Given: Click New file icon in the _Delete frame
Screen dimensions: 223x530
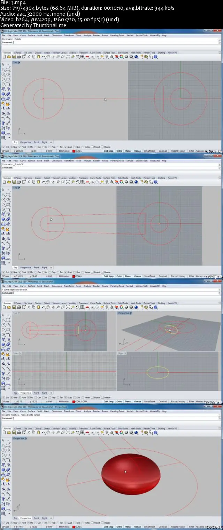Looking at the screenshot, I should 4,56.
